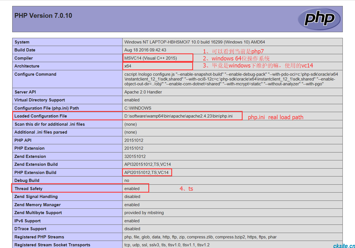Click the "System" row label
The height and width of the screenshot is (248, 355).
pyautogui.click(x=22, y=42)
